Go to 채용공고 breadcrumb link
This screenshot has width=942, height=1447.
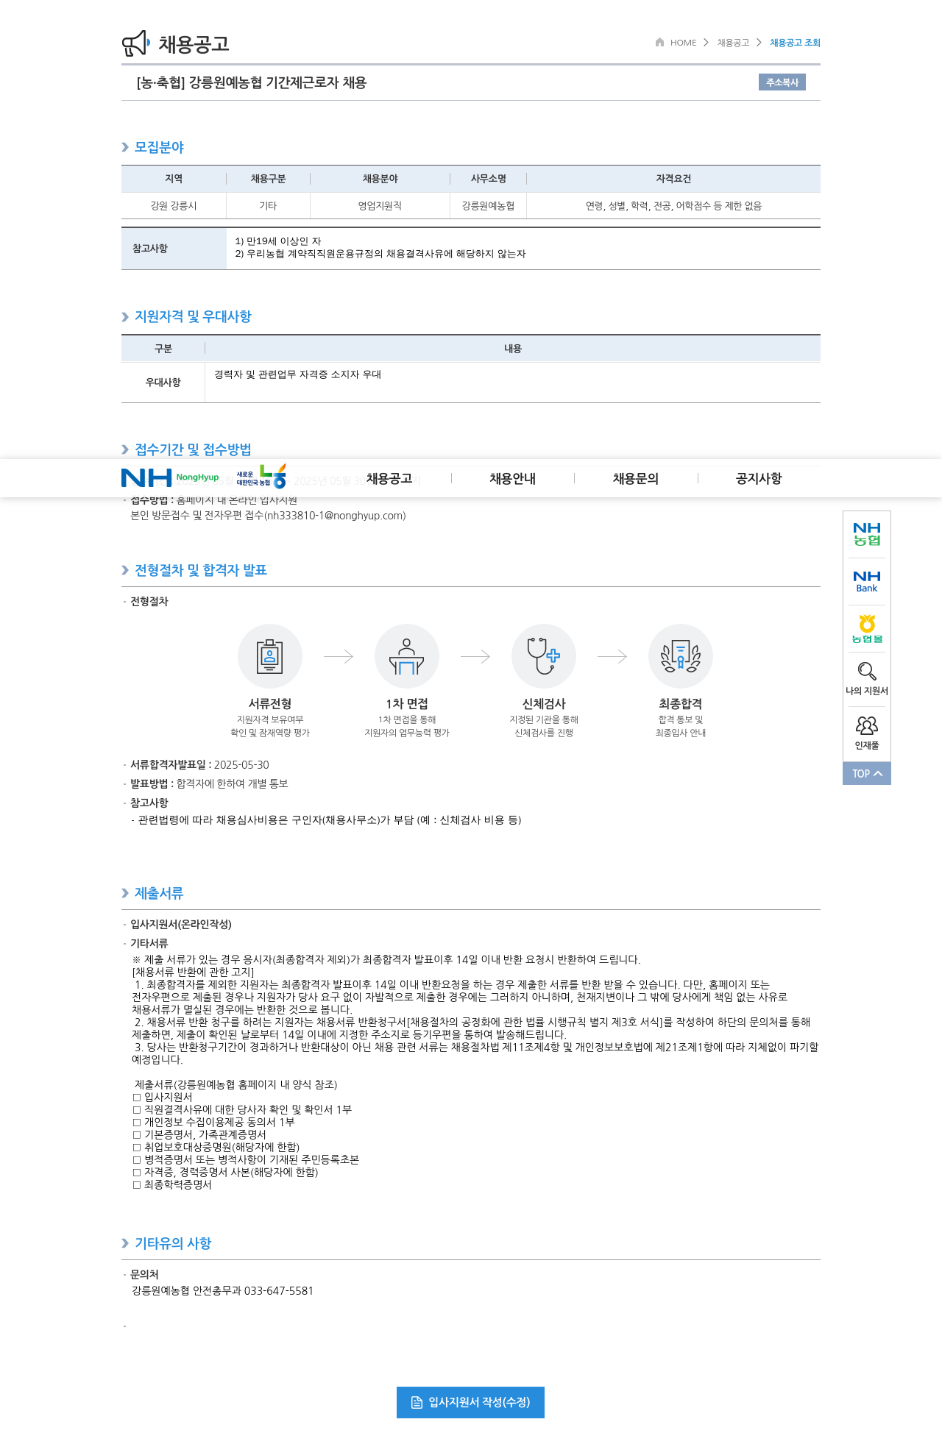733,43
